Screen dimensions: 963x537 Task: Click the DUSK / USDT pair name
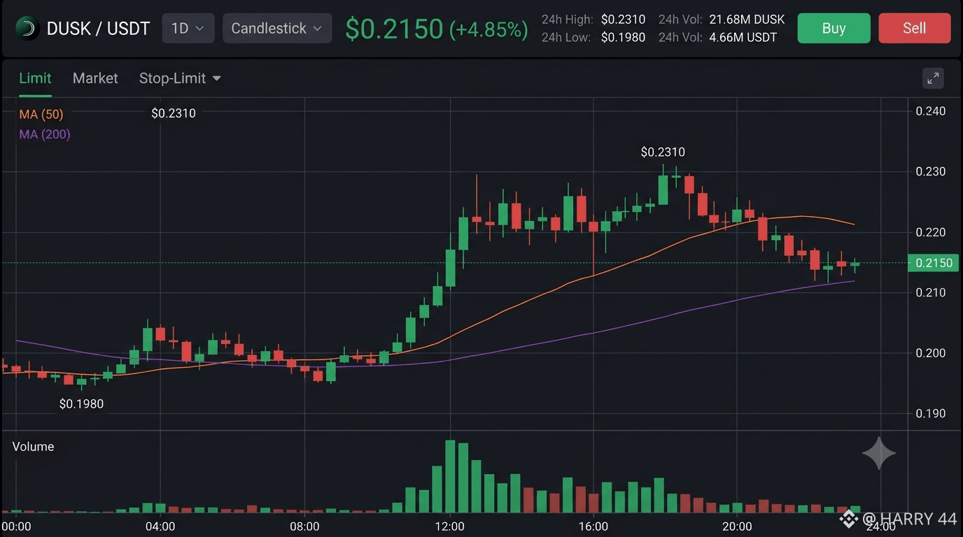[98, 29]
